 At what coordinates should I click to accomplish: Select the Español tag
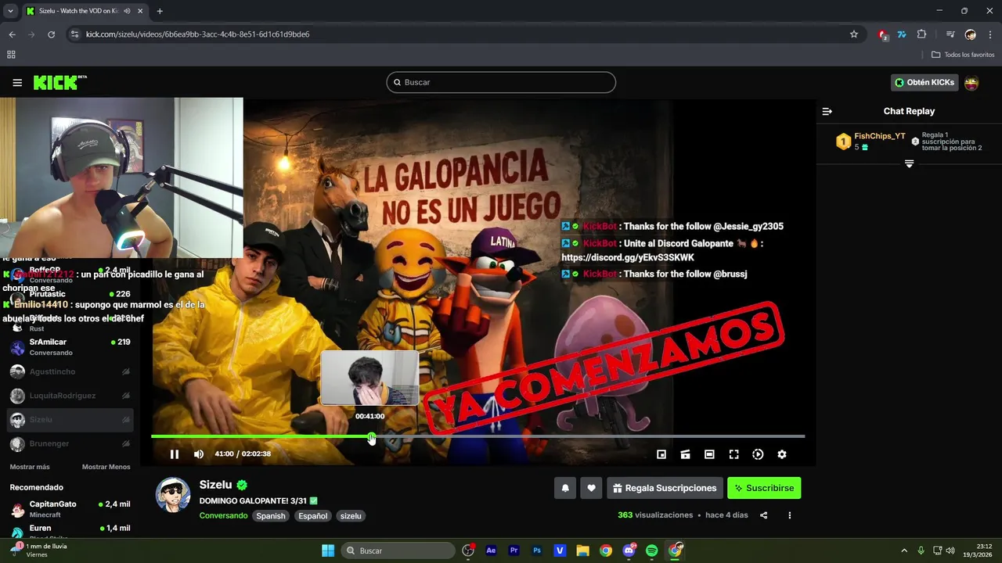coord(312,516)
